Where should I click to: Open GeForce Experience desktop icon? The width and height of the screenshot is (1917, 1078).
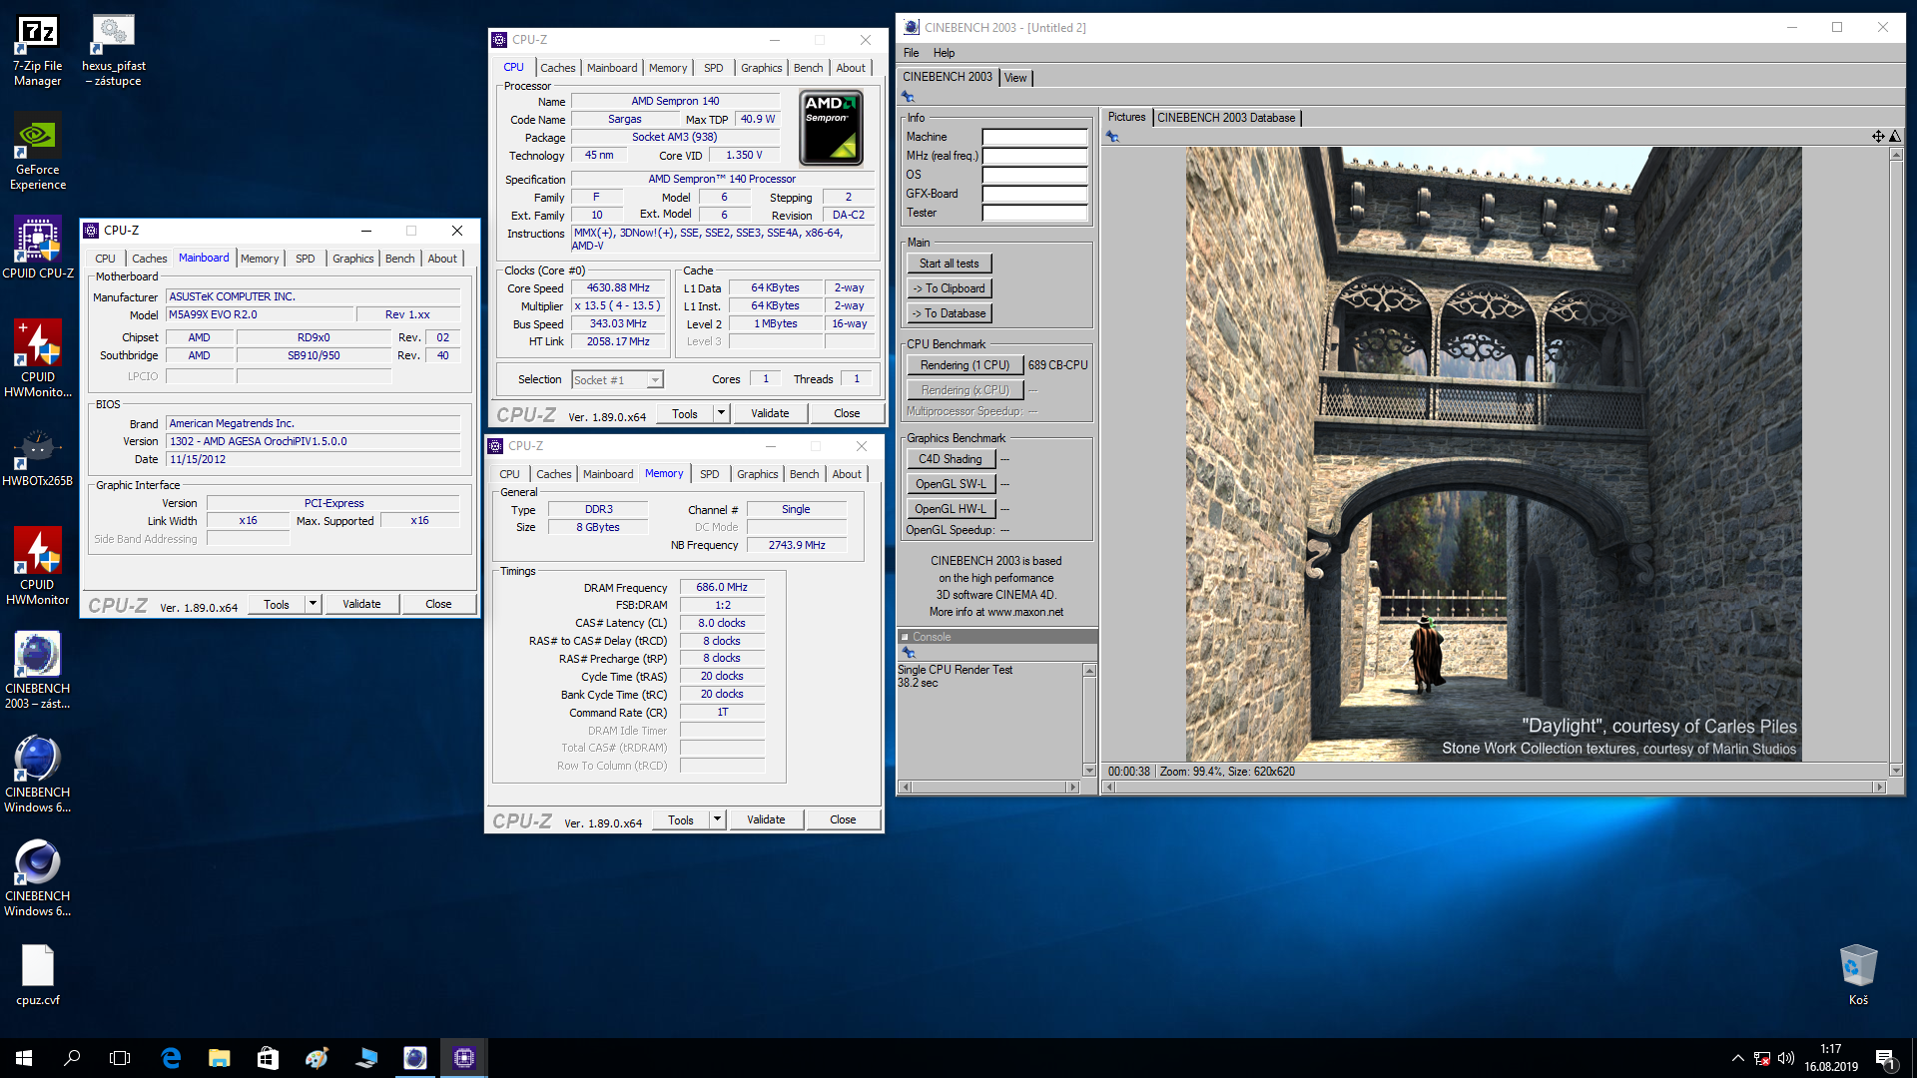[x=38, y=152]
